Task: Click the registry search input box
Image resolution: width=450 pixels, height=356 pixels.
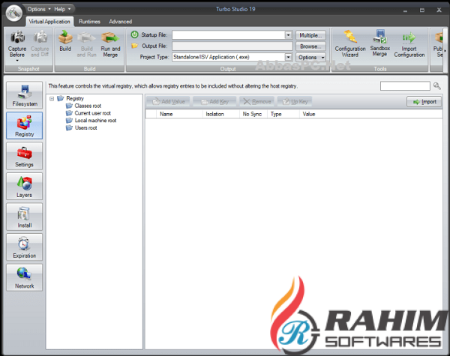Action: (405, 85)
